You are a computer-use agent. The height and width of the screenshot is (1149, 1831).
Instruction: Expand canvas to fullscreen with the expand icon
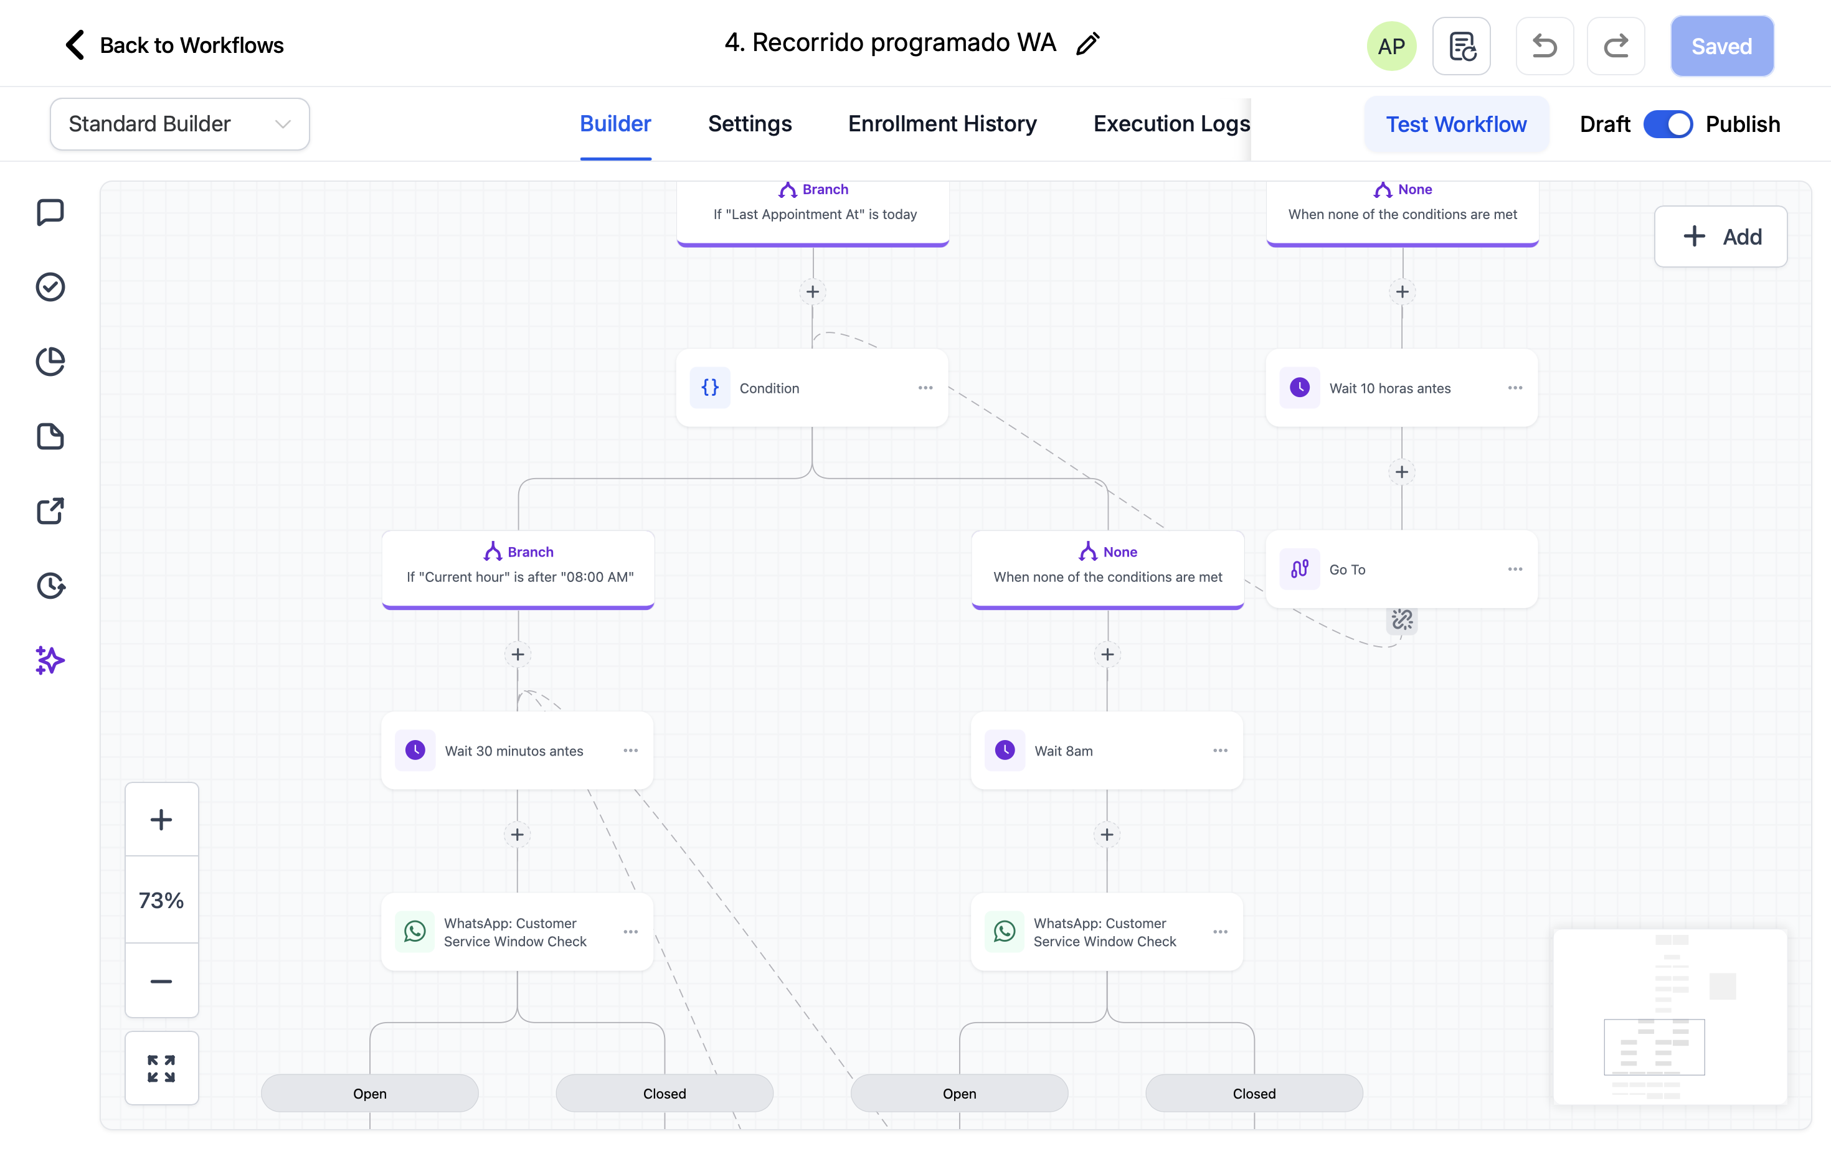point(161,1067)
